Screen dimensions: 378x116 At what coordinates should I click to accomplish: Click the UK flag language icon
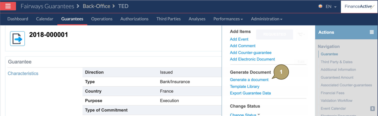pyautogui.click(x=320, y=6)
